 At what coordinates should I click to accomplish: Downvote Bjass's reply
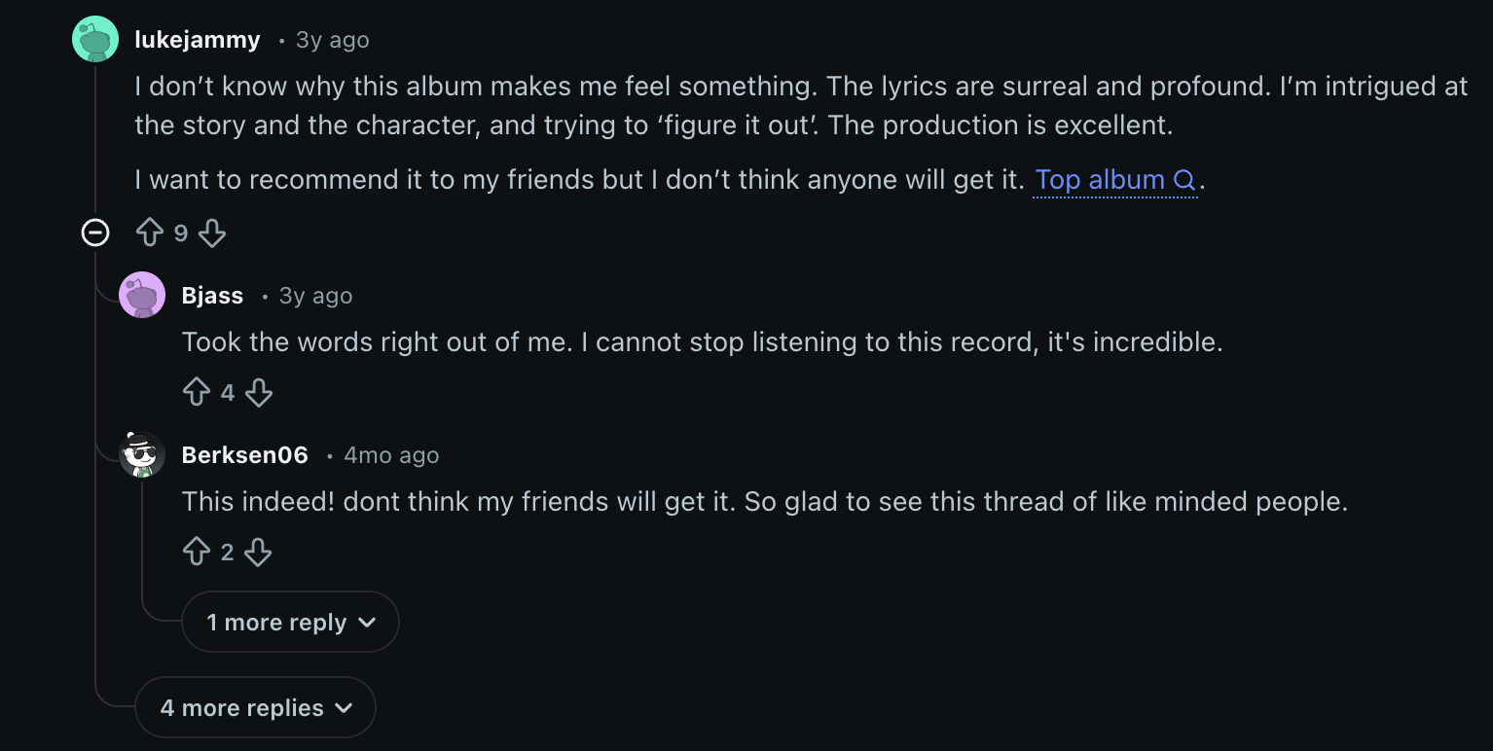click(x=259, y=392)
